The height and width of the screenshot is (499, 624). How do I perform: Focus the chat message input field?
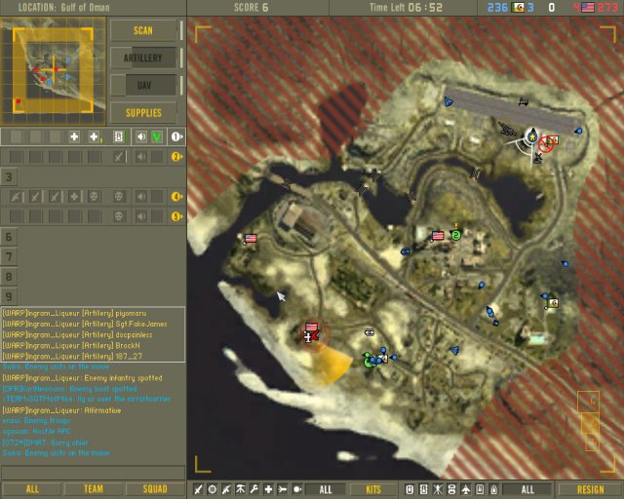click(x=94, y=473)
